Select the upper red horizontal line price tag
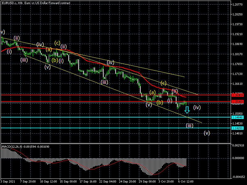Image resolution: width=247 pixels, height=185 pixels. tap(238, 95)
